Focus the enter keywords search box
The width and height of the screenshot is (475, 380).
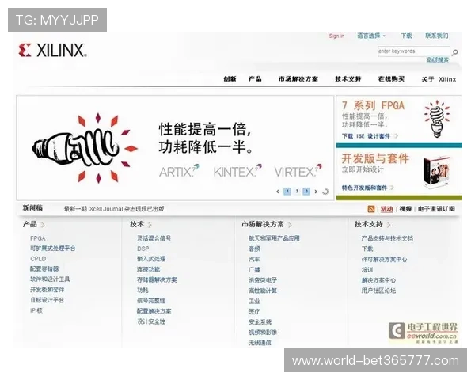[x=413, y=51]
